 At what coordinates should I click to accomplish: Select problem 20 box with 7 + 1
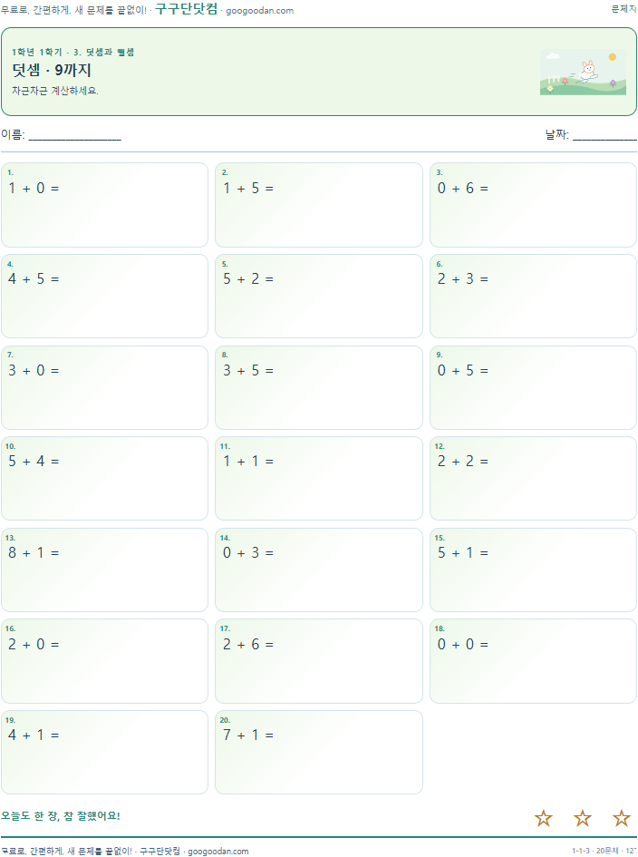click(319, 752)
